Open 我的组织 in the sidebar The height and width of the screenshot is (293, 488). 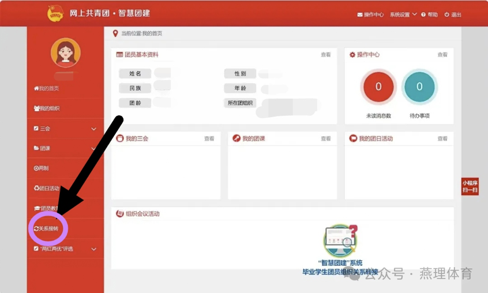47,108
